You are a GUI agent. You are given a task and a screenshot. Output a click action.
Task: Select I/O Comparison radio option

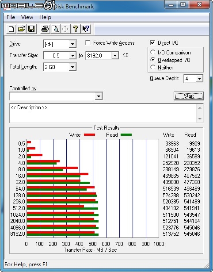coord(153,52)
